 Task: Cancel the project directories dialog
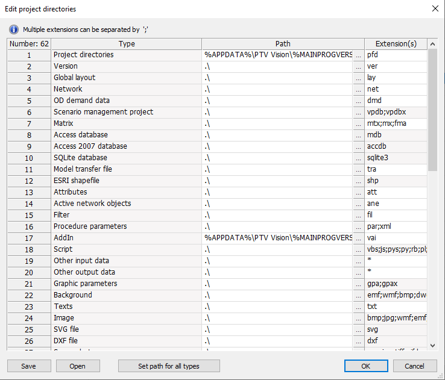pyautogui.click(x=415, y=366)
